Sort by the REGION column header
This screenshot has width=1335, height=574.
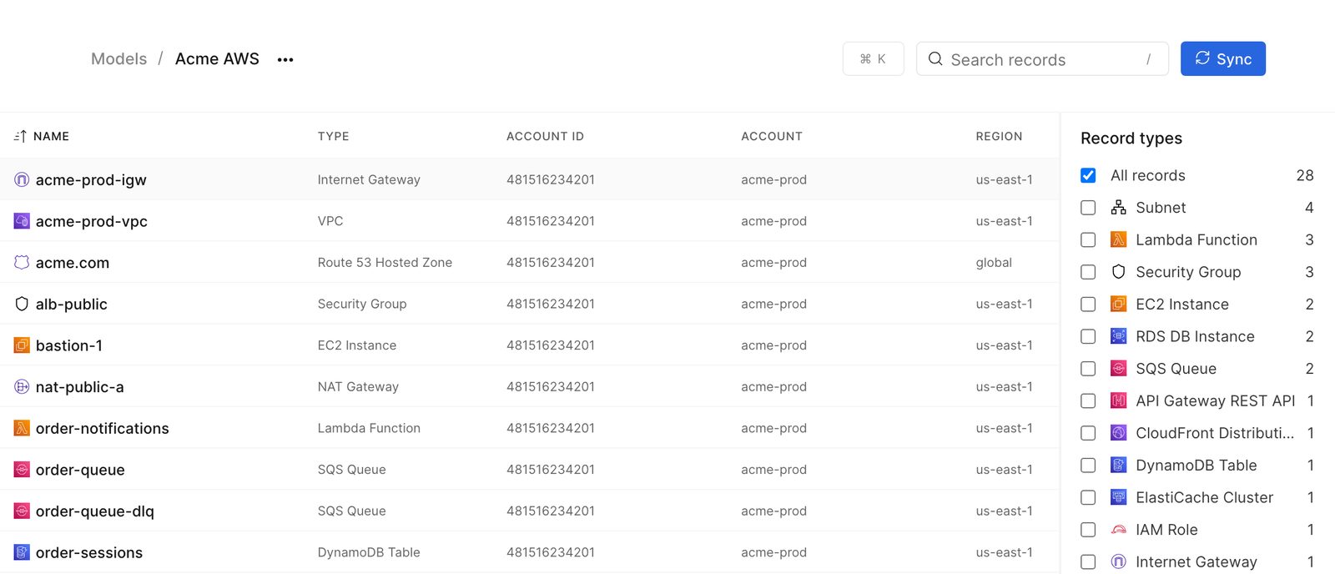click(x=999, y=136)
